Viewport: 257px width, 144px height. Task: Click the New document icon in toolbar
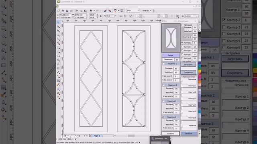(x=59, y=11)
